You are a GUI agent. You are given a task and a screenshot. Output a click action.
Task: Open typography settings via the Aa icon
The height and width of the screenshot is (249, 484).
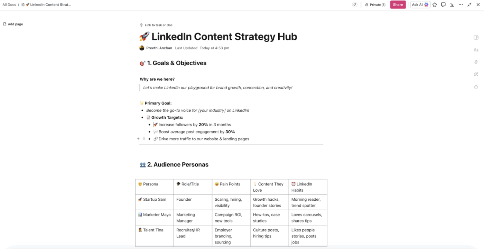point(476,50)
